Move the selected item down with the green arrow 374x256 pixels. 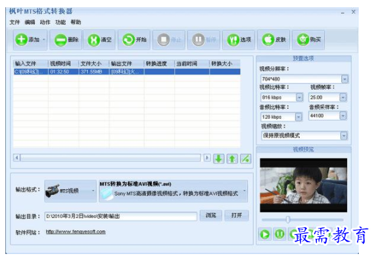click(x=218, y=159)
